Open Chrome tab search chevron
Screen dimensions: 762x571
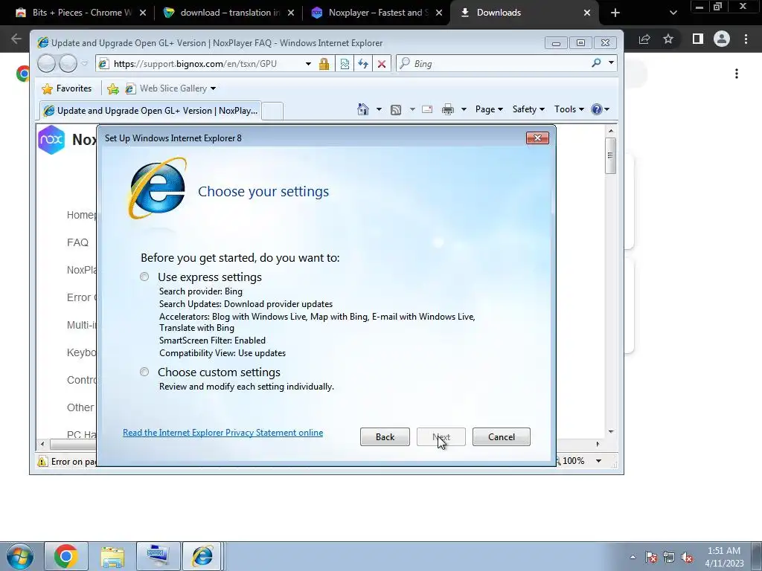pyautogui.click(x=673, y=13)
